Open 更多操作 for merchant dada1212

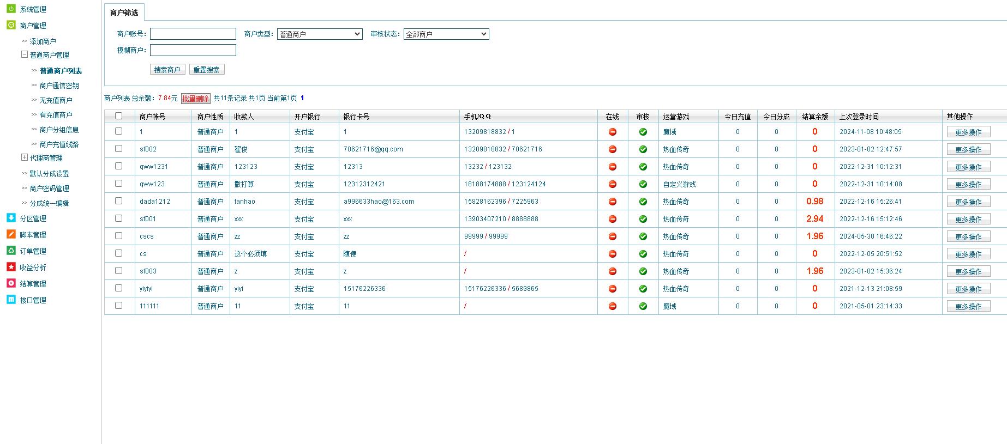[x=968, y=202]
